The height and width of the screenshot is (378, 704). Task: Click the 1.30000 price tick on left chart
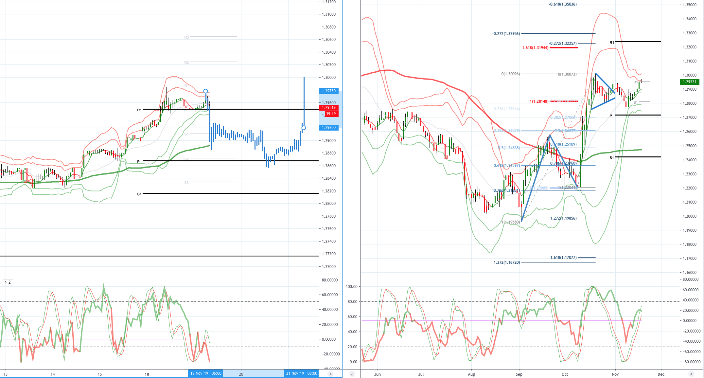329,78
